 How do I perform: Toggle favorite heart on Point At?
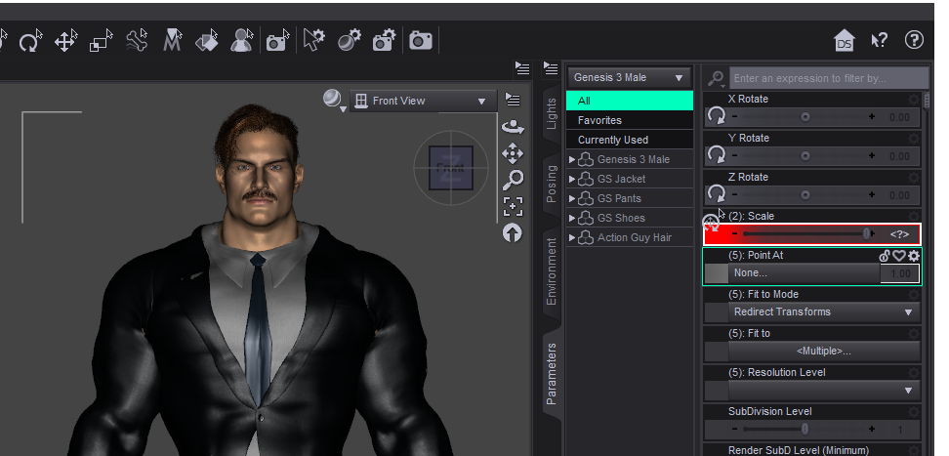point(899,256)
